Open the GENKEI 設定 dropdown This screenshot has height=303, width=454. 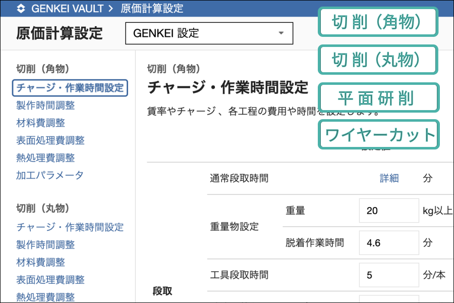209,33
